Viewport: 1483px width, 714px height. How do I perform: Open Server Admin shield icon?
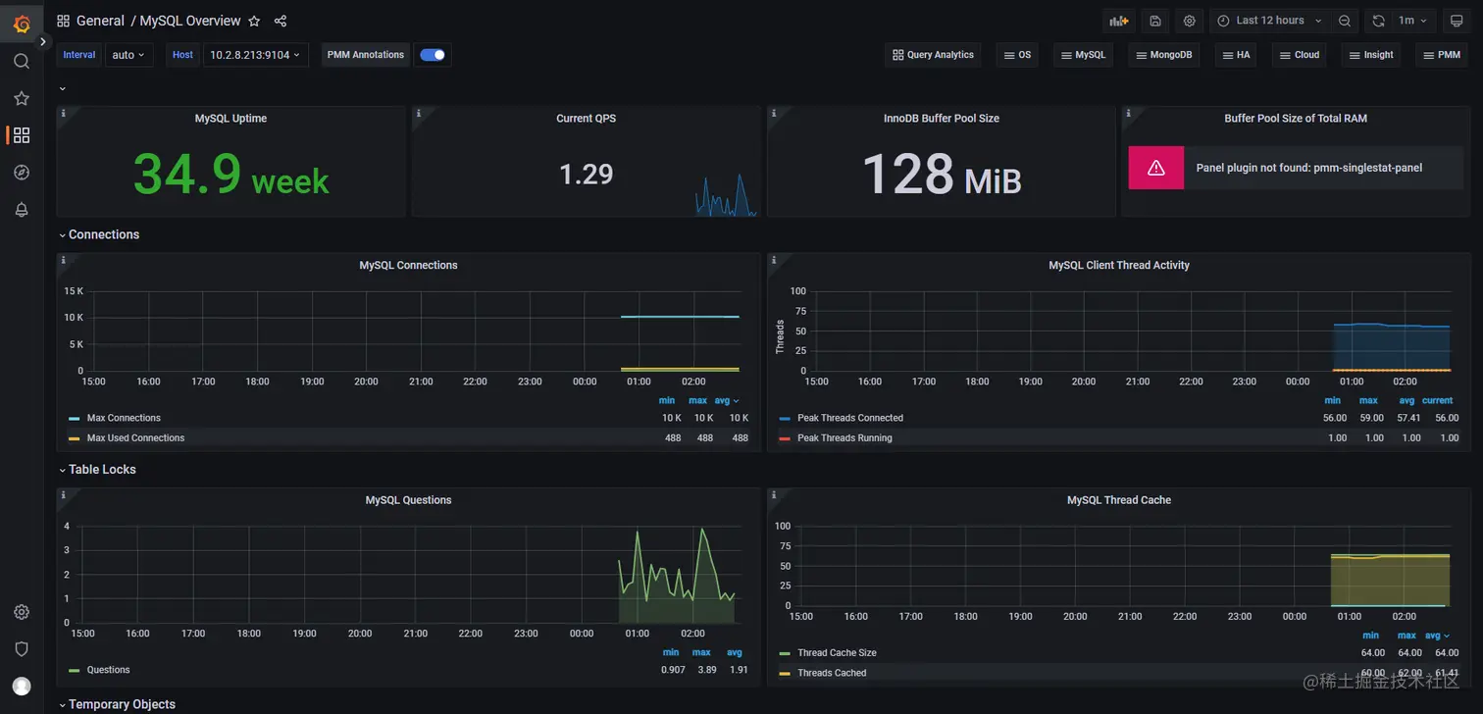point(22,649)
